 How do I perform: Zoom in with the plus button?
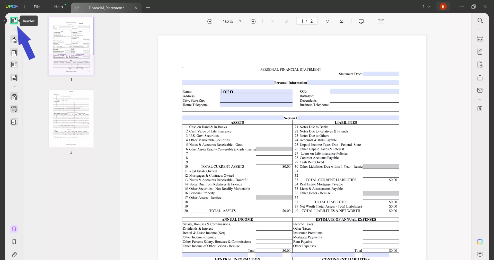pos(253,21)
